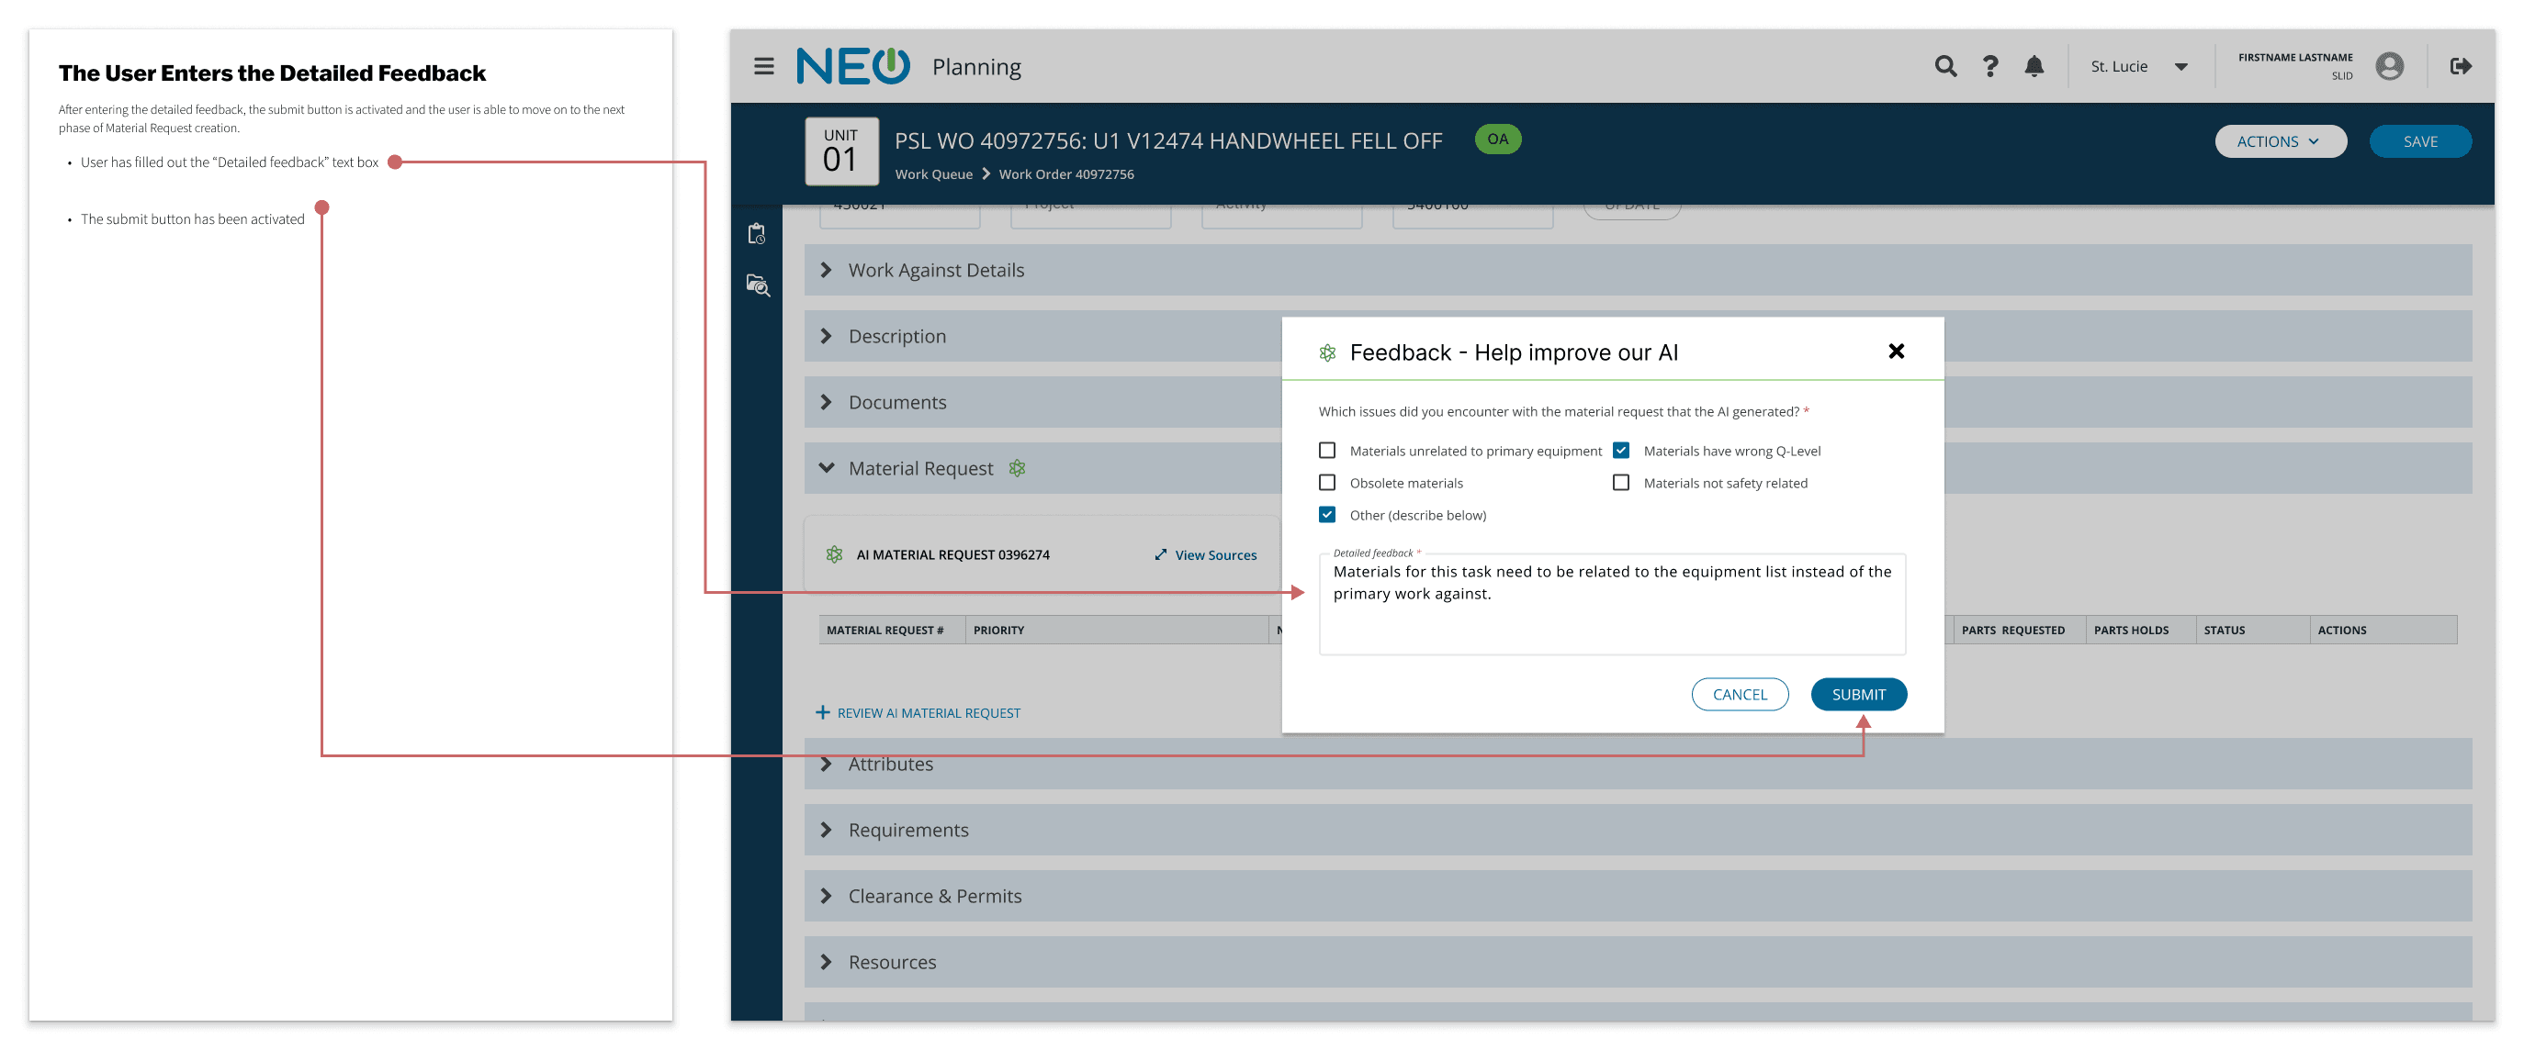Viewport: 2524px width, 1050px height.
Task: Open the document search sidebar icon
Action: [x=757, y=286]
